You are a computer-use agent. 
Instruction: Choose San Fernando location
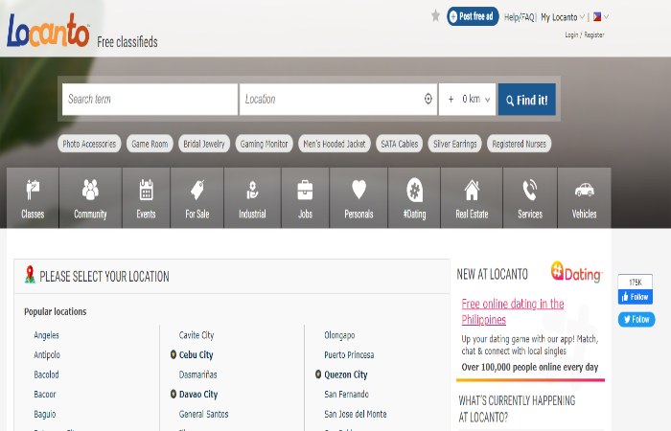click(347, 395)
